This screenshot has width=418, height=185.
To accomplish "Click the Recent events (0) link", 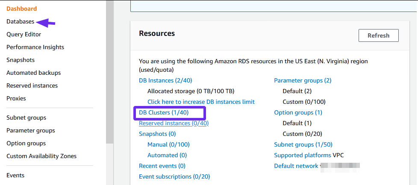I will 162,166.
